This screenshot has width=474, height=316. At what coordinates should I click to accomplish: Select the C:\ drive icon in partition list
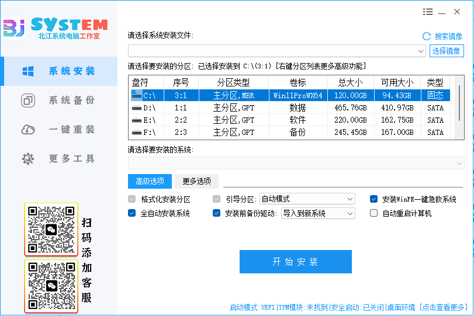[x=136, y=95]
